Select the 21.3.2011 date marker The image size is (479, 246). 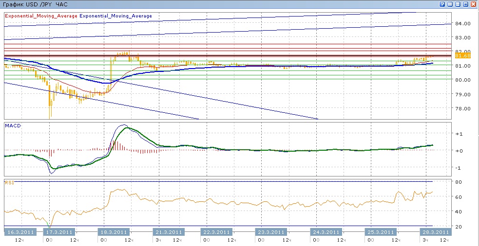(x=169, y=232)
